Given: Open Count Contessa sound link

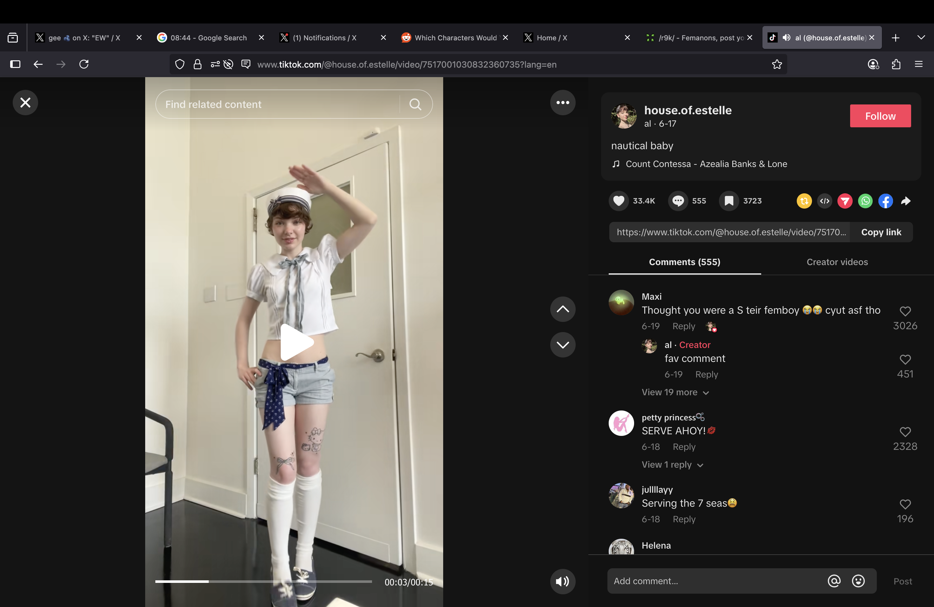Looking at the screenshot, I should coord(706,164).
